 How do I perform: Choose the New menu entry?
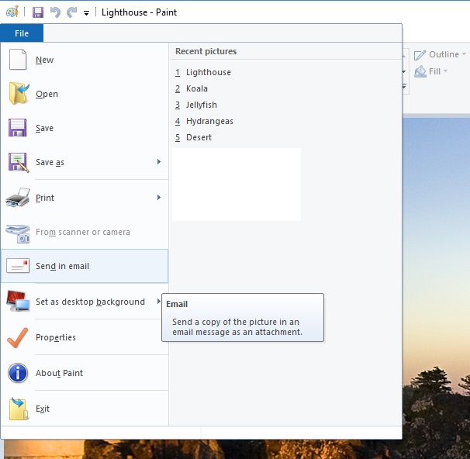pos(85,60)
